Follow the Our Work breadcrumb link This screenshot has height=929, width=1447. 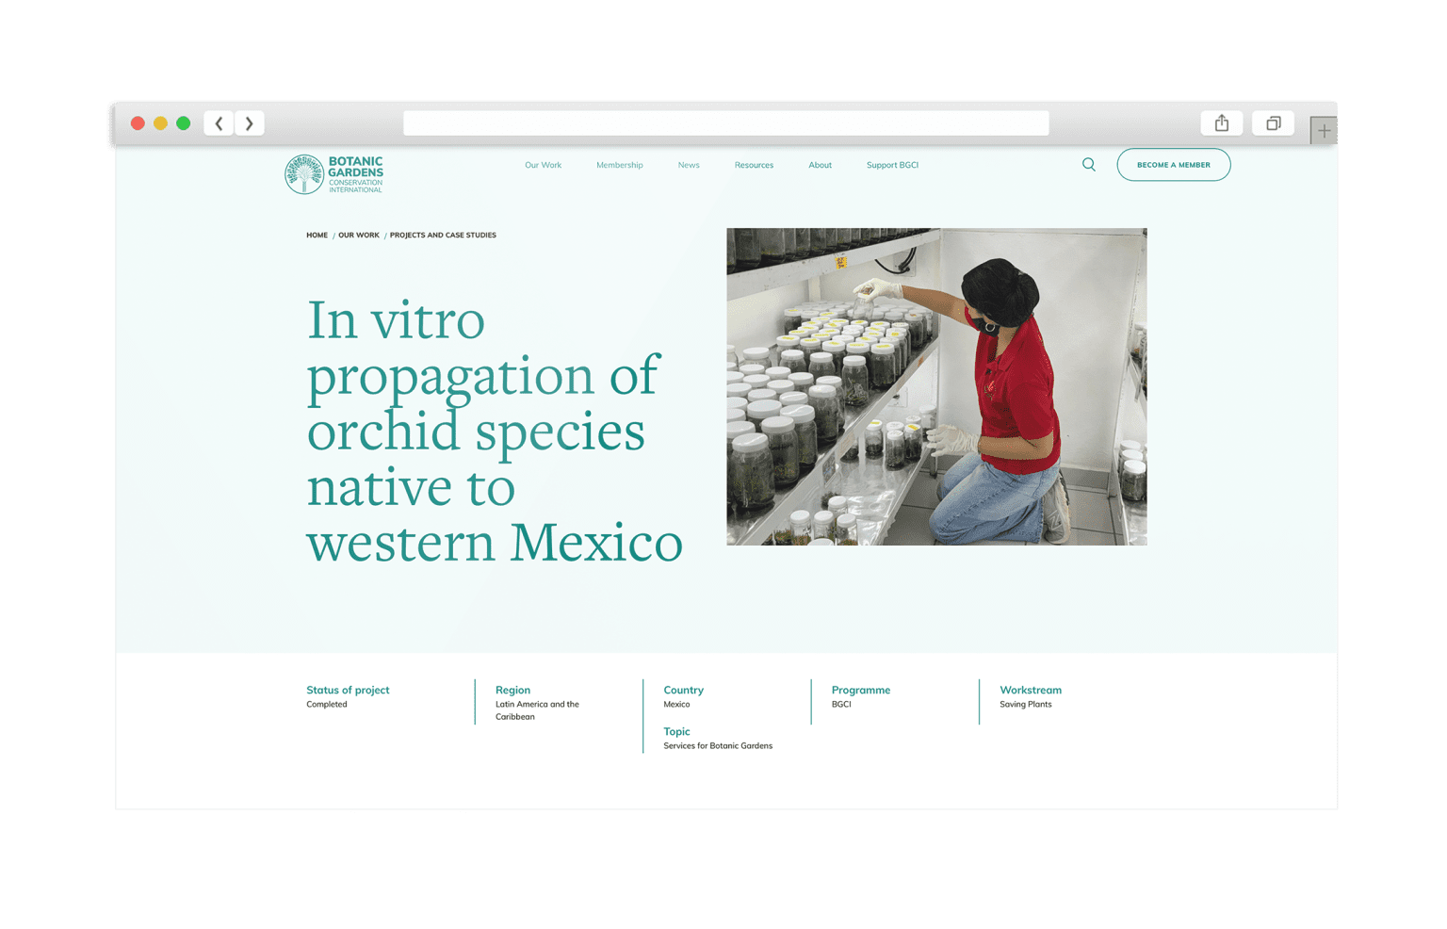pos(358,236)
